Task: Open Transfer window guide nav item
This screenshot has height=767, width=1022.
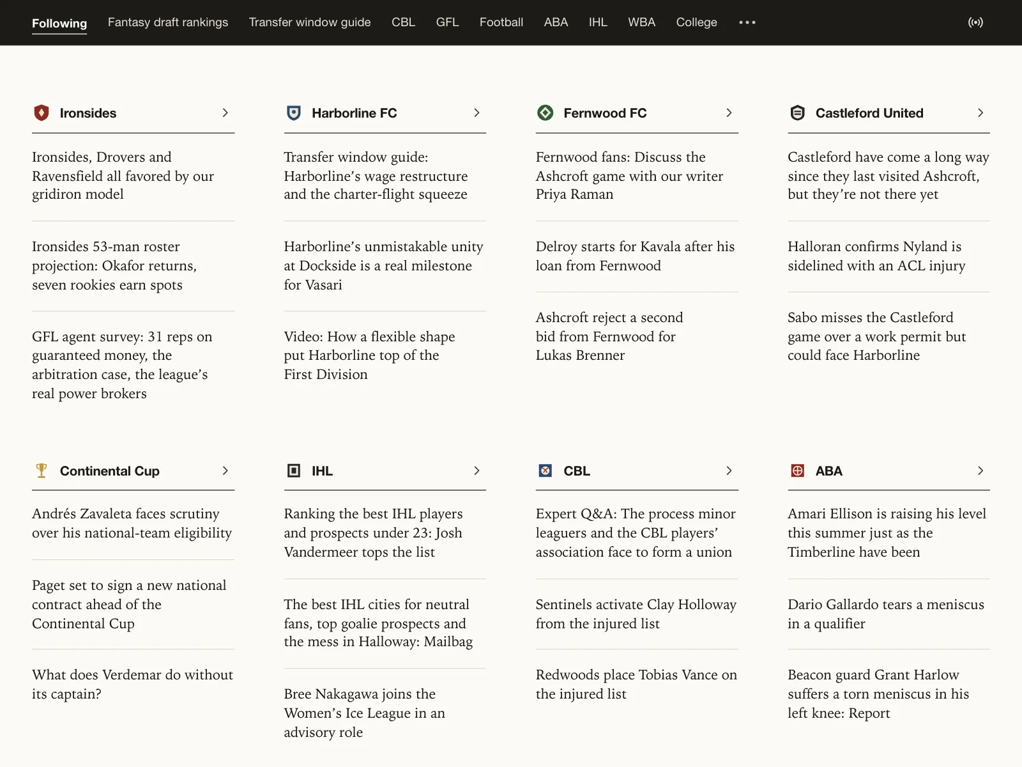Action: coord(310,22)
